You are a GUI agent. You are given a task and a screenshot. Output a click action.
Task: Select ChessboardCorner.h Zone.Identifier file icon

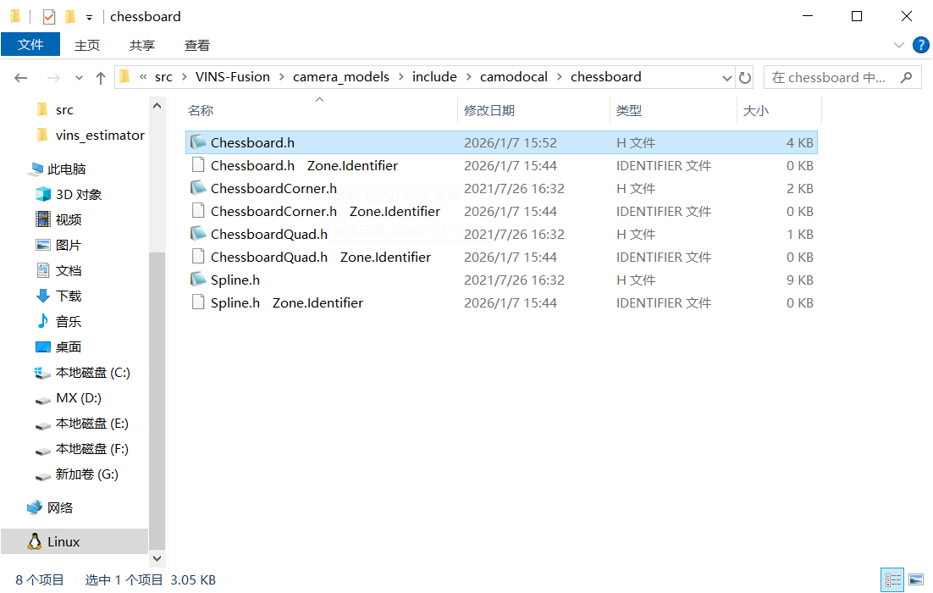point(198,211)
